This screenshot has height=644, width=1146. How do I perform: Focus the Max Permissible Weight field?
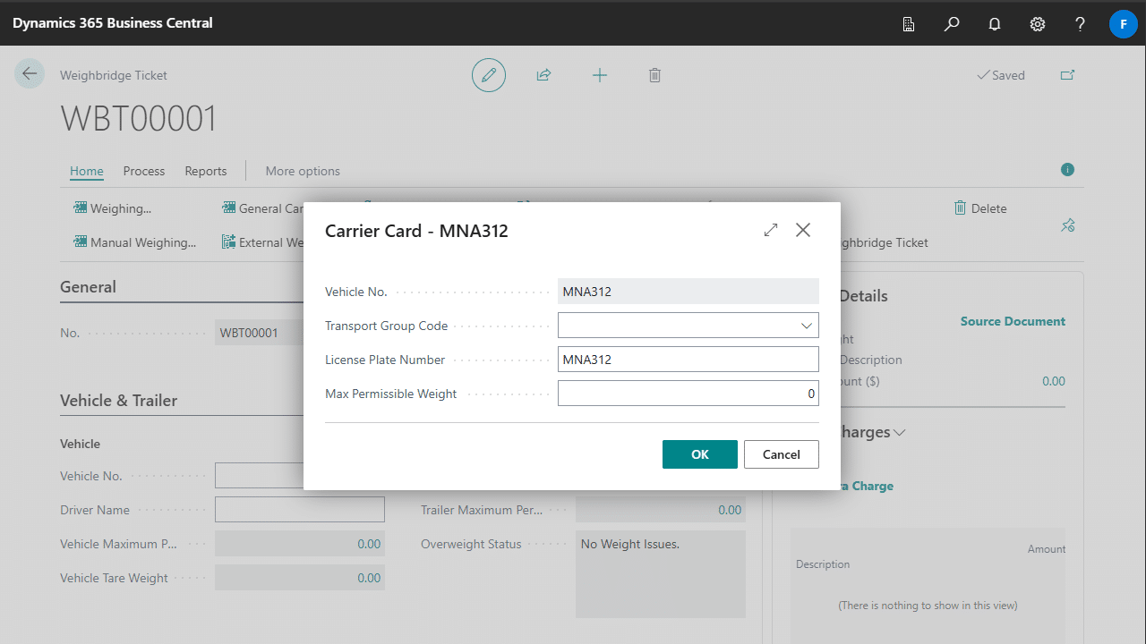(688, 394)
